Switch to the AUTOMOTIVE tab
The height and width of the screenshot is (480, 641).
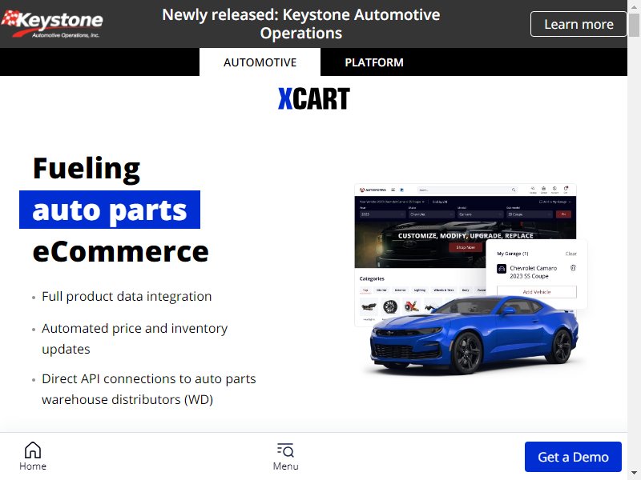pyautogui.click(x=260, y=62)
